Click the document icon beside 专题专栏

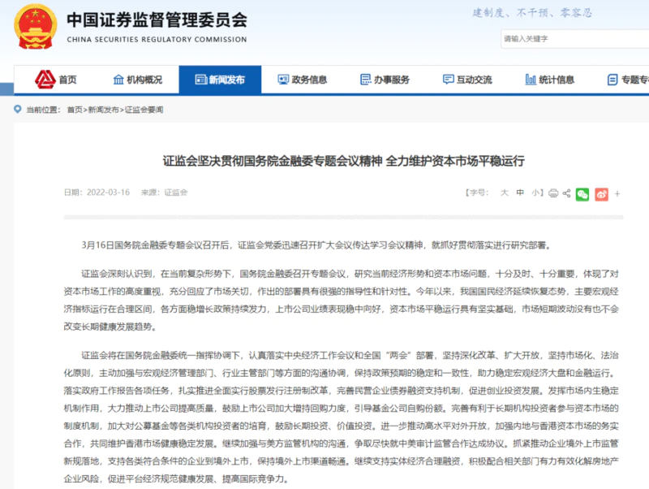[612, 80]
